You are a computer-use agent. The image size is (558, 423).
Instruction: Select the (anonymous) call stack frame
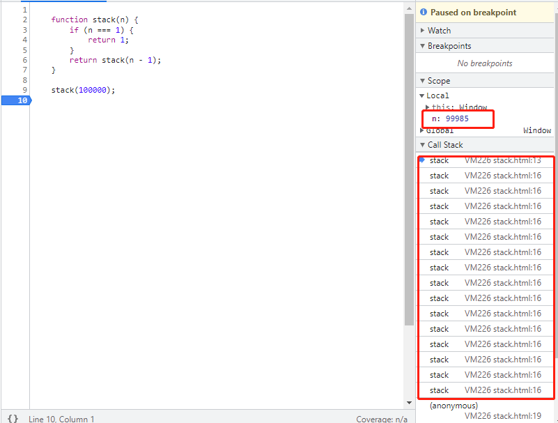[x=454, y=406]
